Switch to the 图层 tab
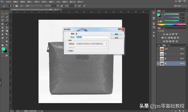Viewport: 188px width, 112px height. [x=159, y=45]
